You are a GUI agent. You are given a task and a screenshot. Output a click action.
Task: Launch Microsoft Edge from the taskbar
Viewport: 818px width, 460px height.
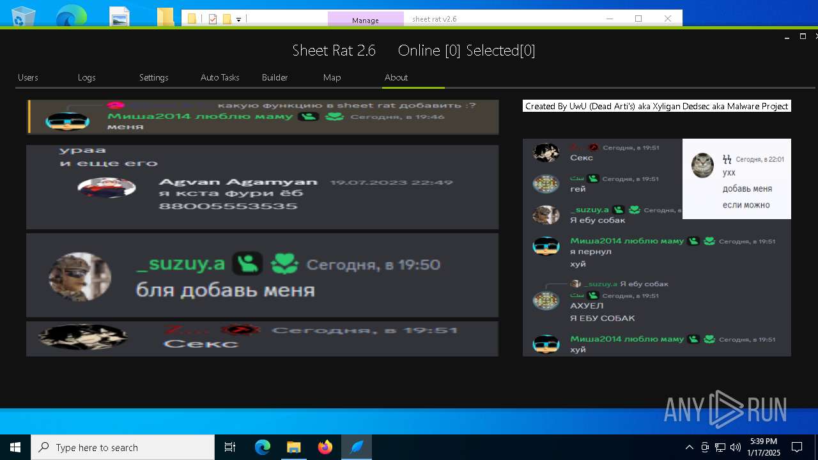point(263,447)
